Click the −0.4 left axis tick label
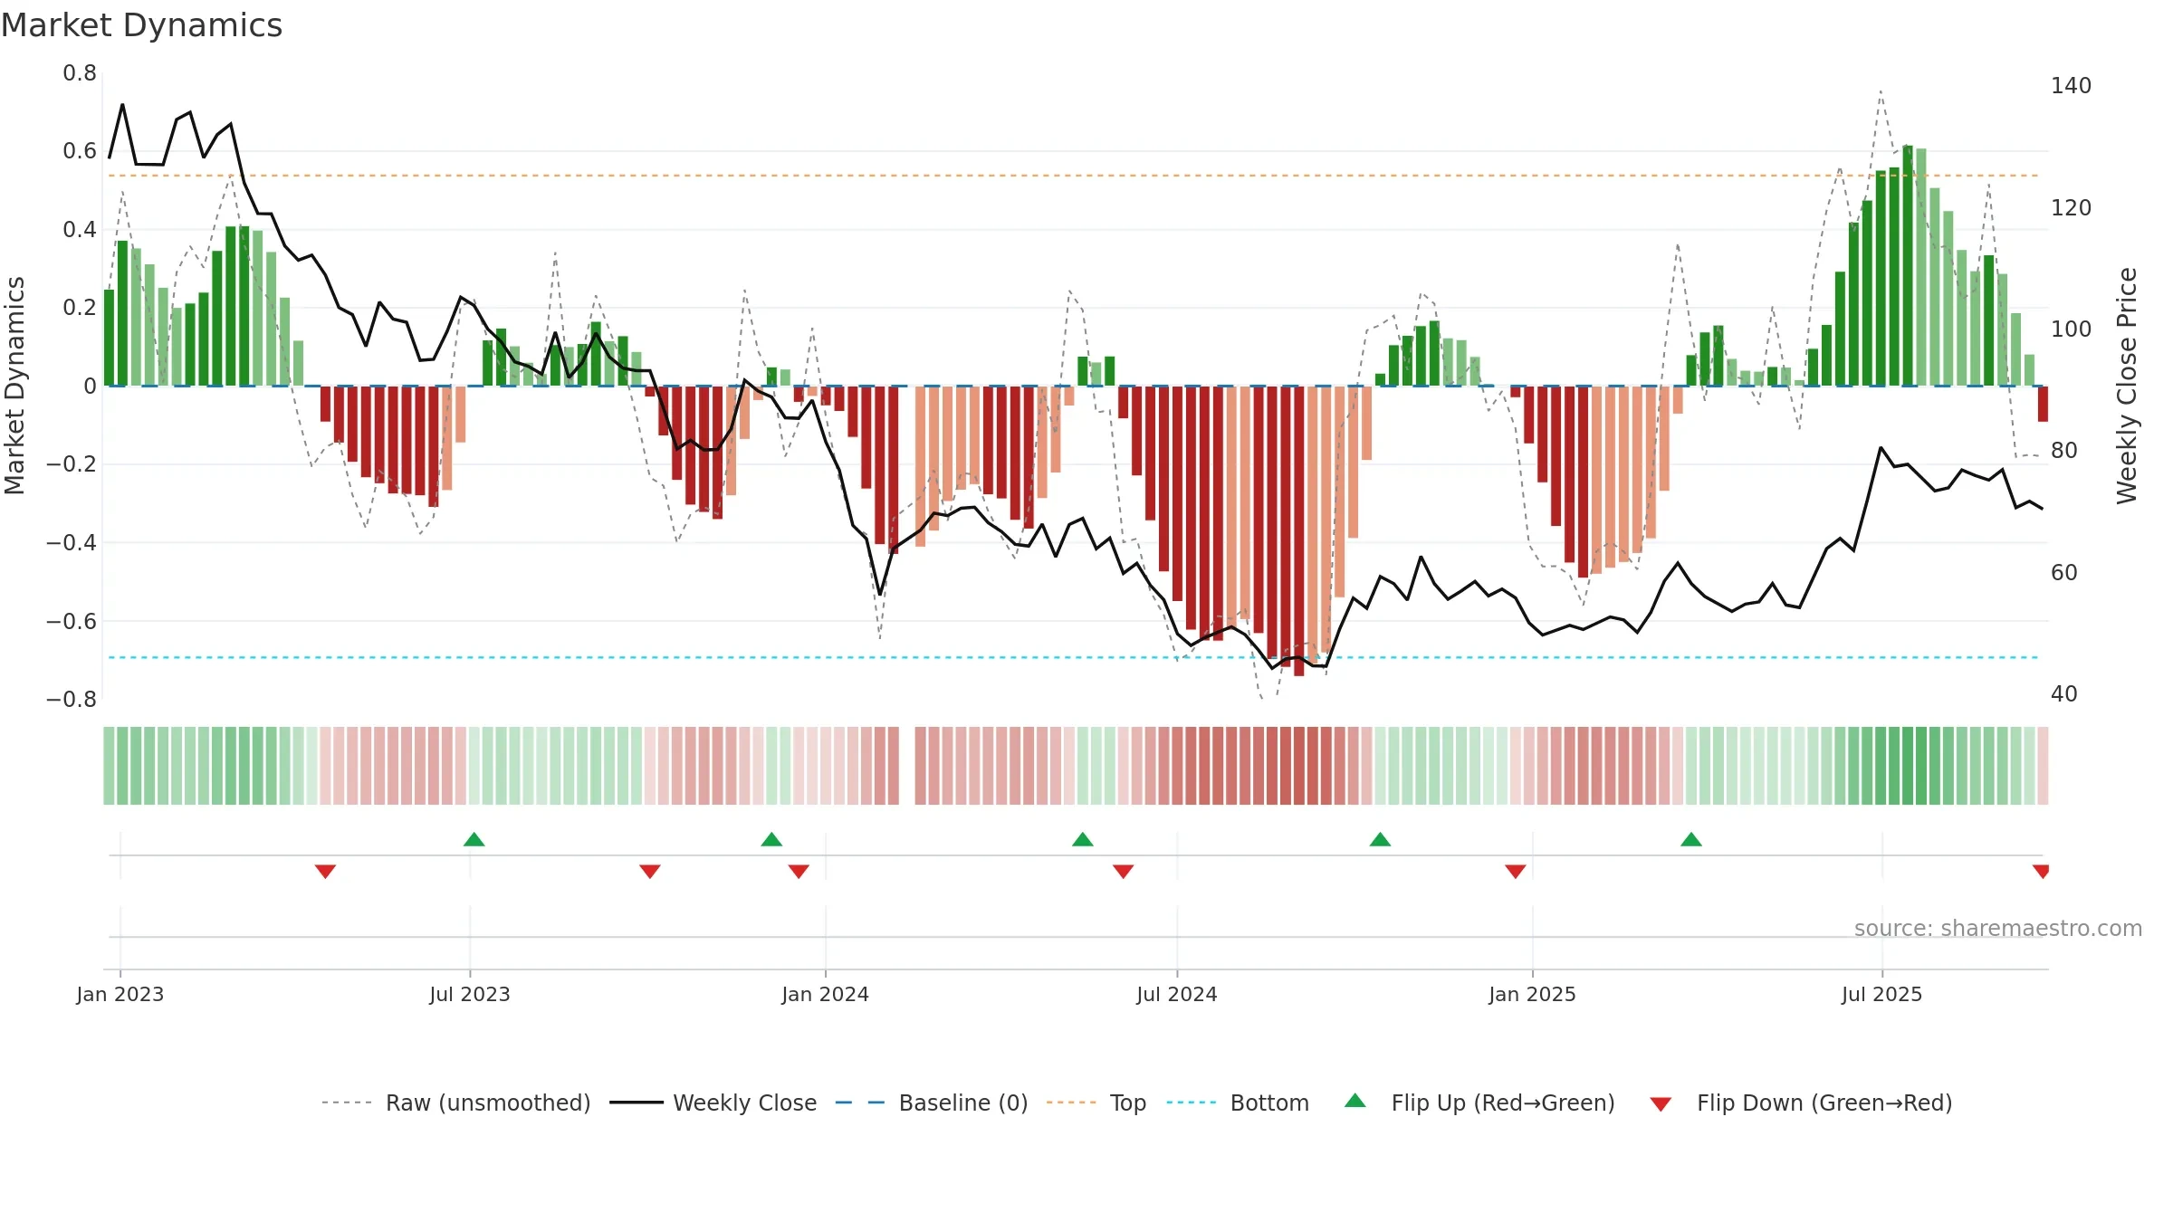 (72, 543)
